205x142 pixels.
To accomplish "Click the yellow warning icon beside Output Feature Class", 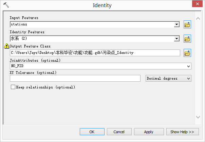I will [6, 46].
